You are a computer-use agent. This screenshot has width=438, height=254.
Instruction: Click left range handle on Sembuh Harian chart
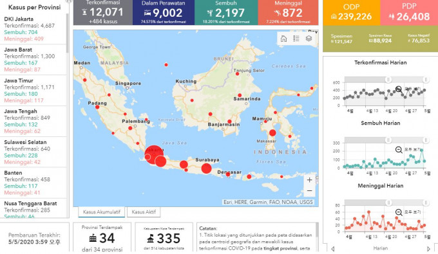tap(388, 140)
